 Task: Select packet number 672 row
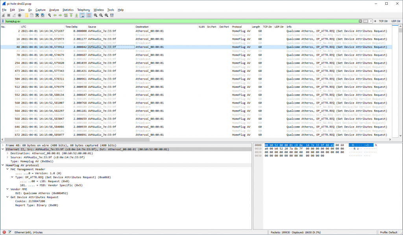point(196,135)
